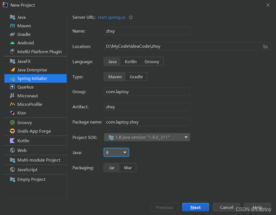
Task: Set packaging to War
Action: 128,168
